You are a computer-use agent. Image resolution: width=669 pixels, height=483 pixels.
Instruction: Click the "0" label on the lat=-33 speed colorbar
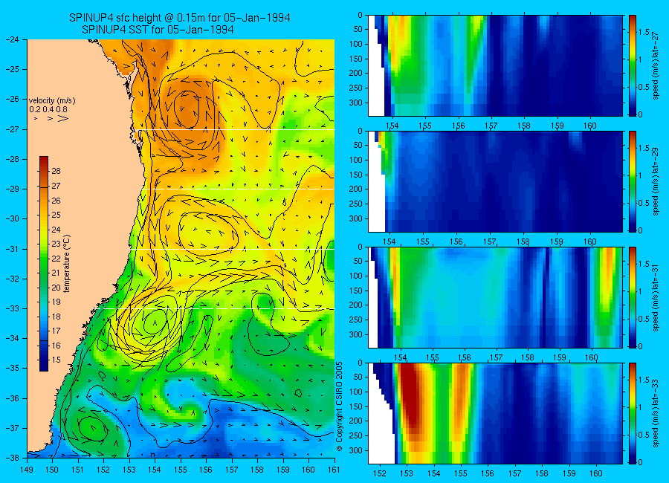(641, 462)
